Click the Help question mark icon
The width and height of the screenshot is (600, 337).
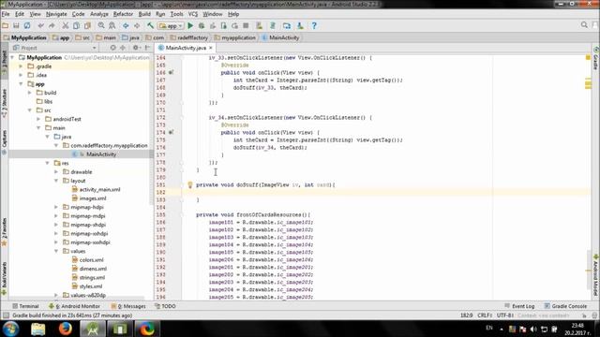314,25
